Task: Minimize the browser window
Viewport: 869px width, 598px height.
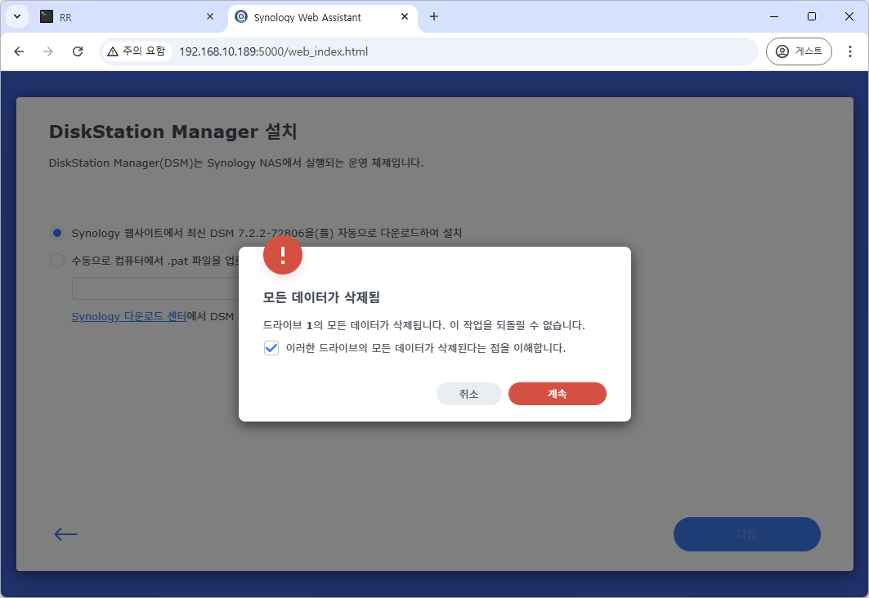Action: click(x=774, y=16)
